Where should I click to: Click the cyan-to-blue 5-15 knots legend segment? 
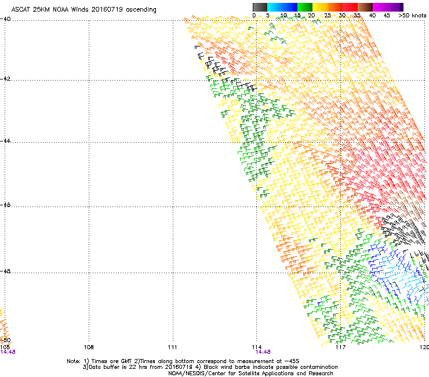[x=282, y=7]
